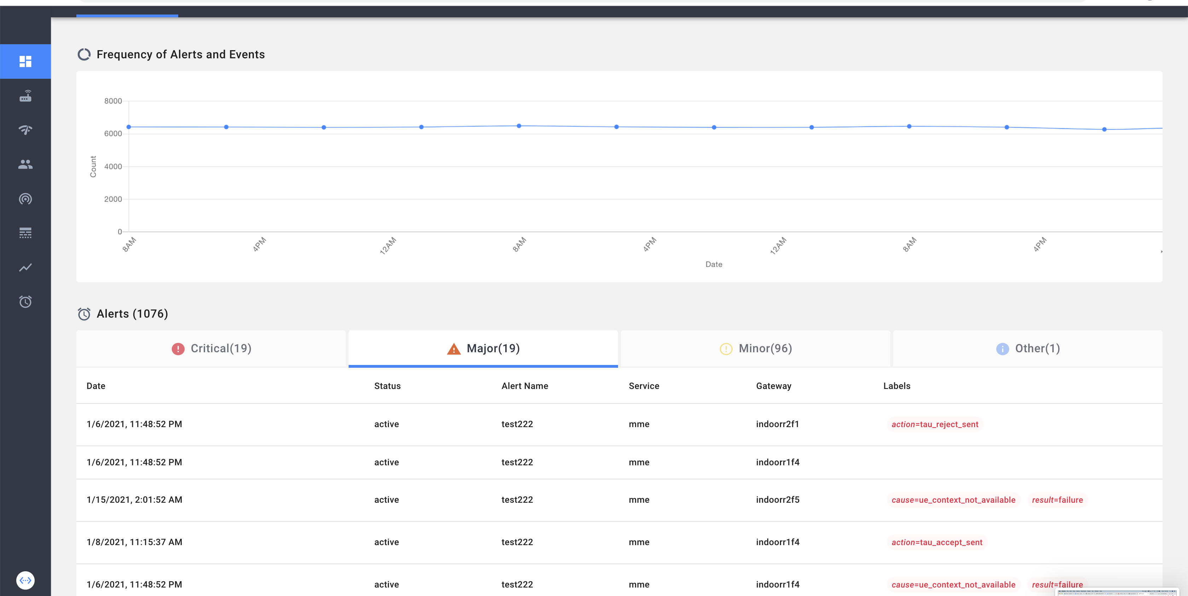Open the Equipment router icon in sidebar
1188x596 pixels.
25,96
